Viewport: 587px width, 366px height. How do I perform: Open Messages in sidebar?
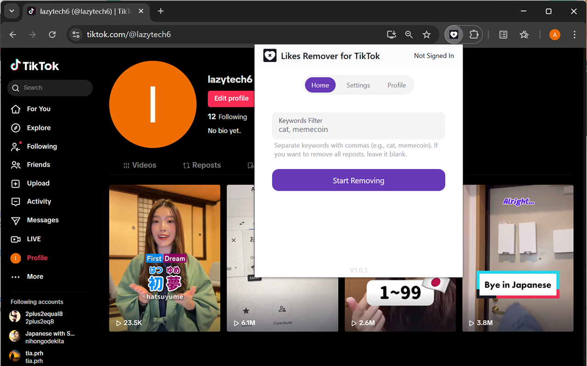tap(34, 220)
